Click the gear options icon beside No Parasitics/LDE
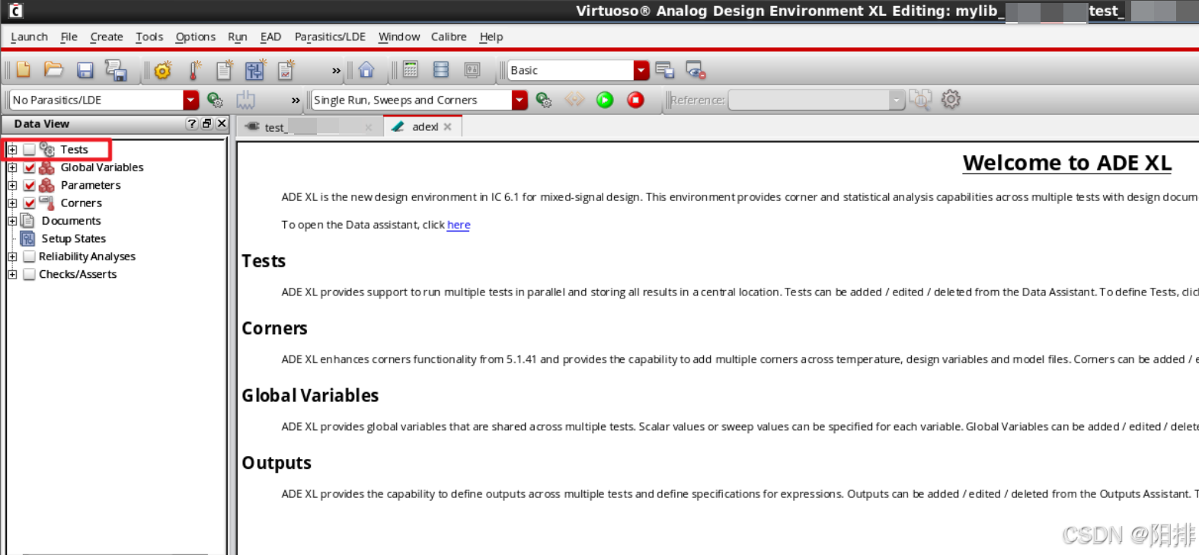1199x555 pixels. point(215,100)
